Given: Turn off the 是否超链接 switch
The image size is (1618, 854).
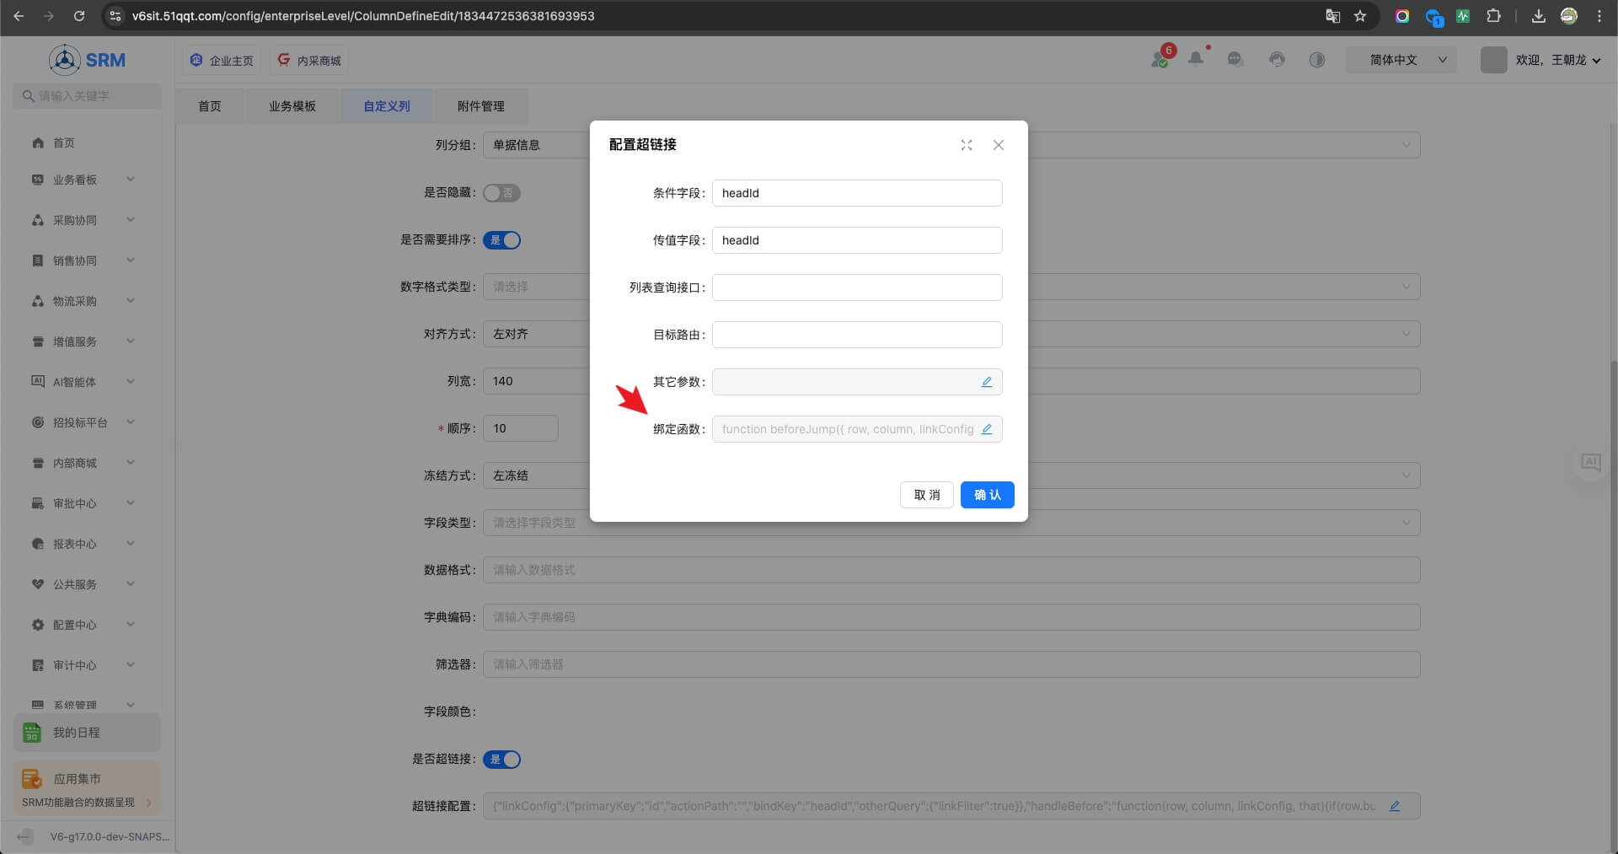Looking at the screenshot, I should point(501,760).
